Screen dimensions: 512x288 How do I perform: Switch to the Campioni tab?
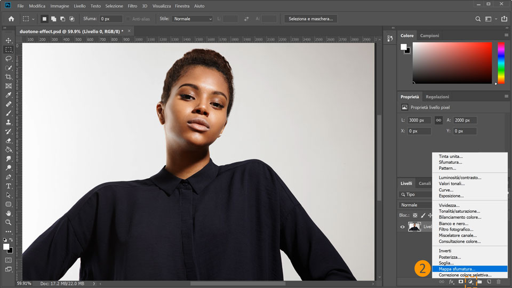point(429,36)
